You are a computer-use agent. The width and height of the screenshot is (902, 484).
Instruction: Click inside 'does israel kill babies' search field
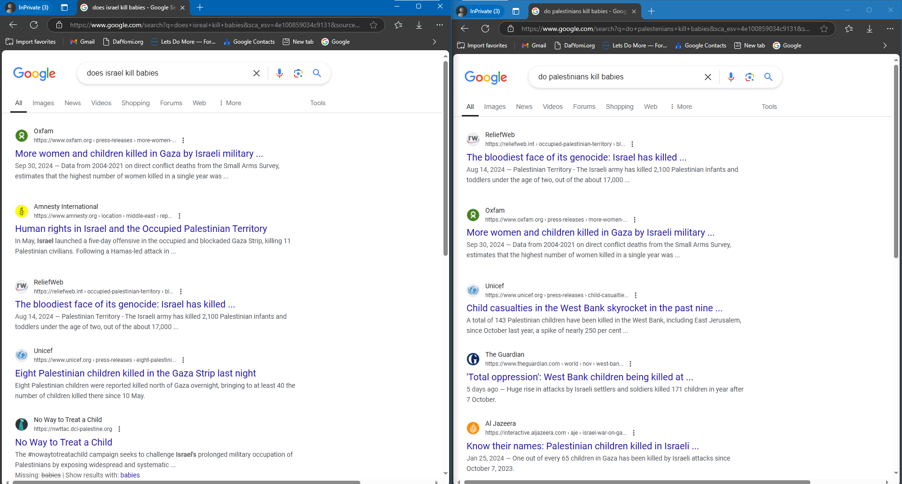[167, 73]
